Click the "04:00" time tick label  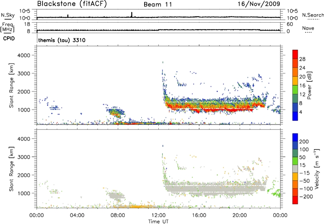coord(77,216)
